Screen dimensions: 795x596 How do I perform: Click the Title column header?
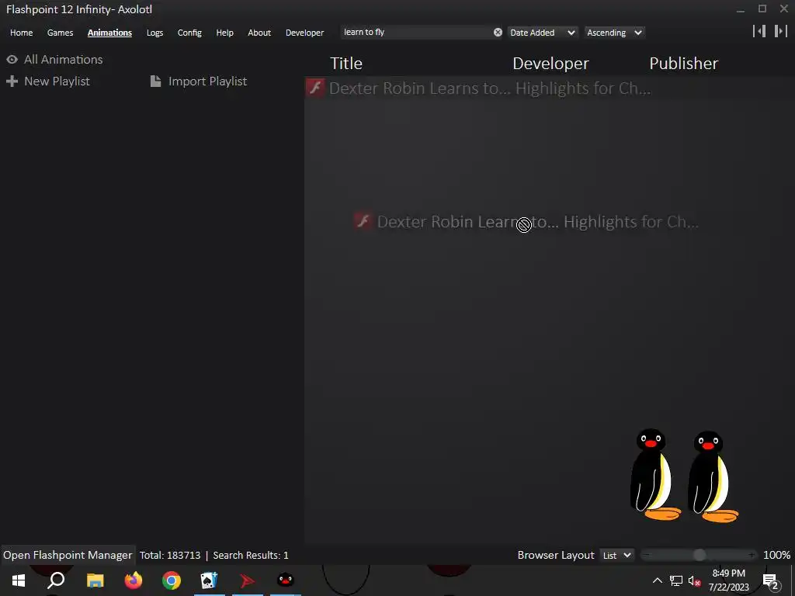pos(346,64)
